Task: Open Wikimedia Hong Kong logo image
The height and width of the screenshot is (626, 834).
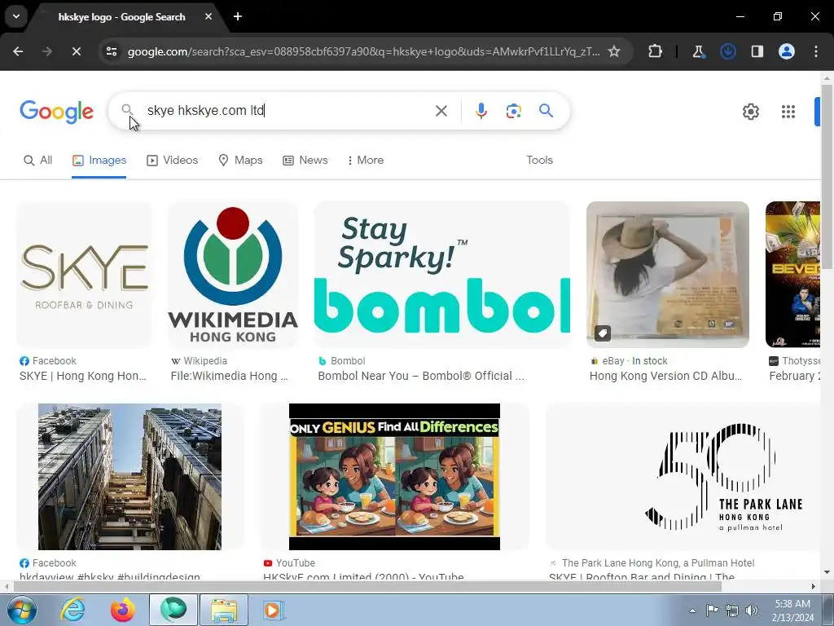Action: [233, 275]
